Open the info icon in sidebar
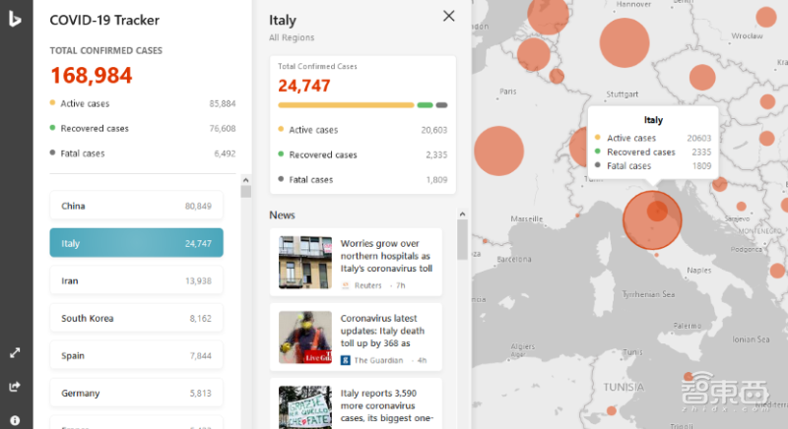Image resolution: width=788 pixels, height=429 pixels. [16, 419]
